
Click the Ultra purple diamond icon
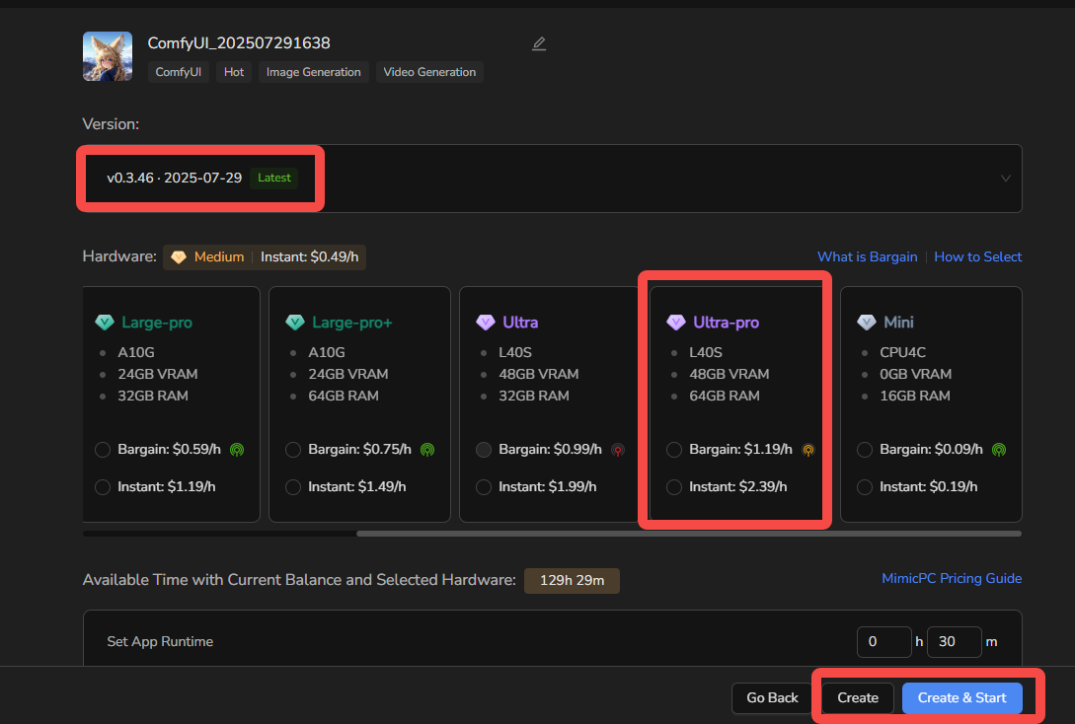[486, 322]
